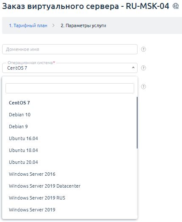The width and height of the screenshot is (182, 222).
Task: Select Windows Server 2019 RUS
Action: coord(70,198)
